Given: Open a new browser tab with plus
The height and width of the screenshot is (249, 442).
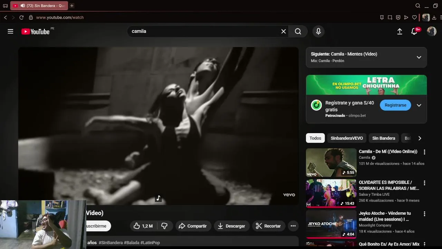Looking at the screenshot, I should (72, 6).
